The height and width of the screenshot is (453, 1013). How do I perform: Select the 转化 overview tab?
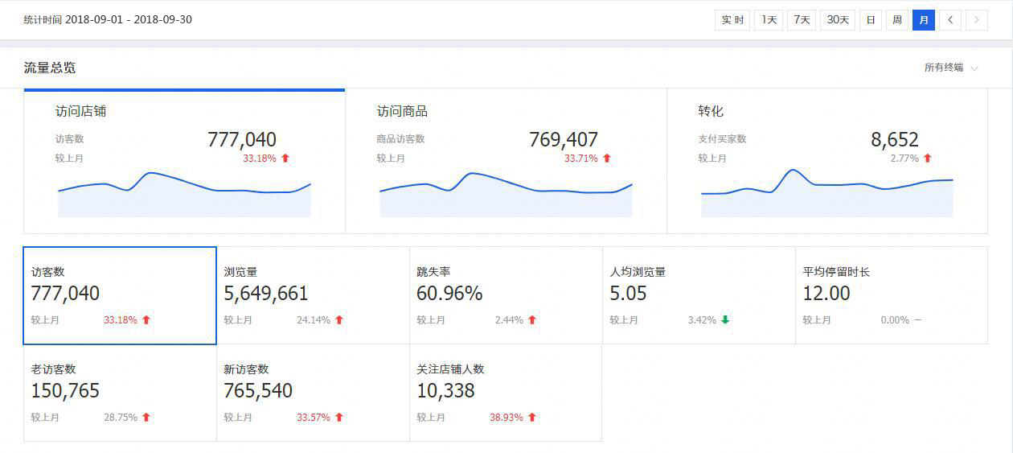pos(827,161)
